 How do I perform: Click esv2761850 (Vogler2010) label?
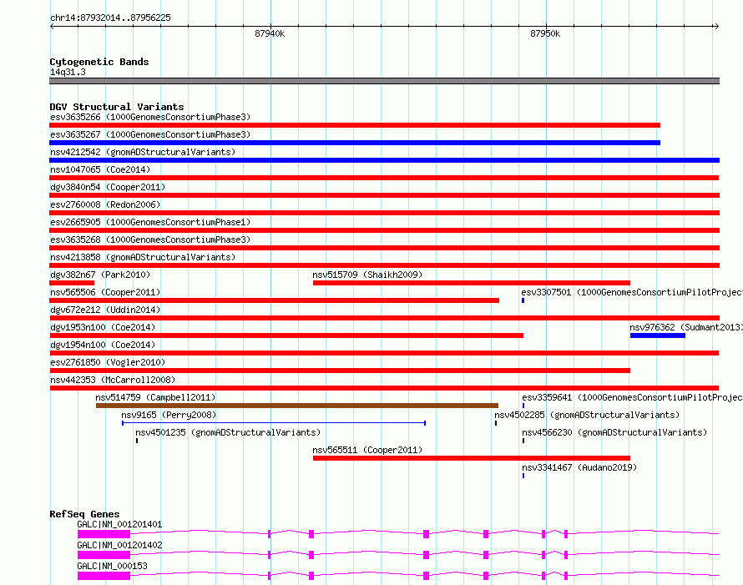[x=108, y=362]
